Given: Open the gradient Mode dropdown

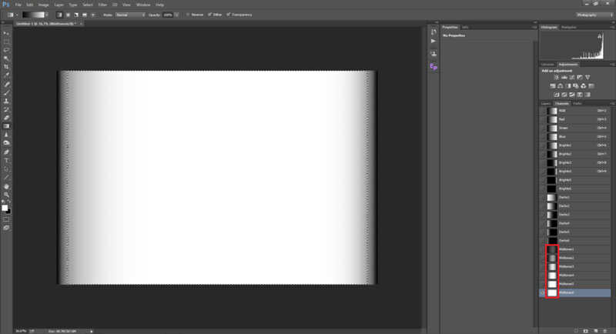Looking at the screenshot, I should (x=128, y=15).
